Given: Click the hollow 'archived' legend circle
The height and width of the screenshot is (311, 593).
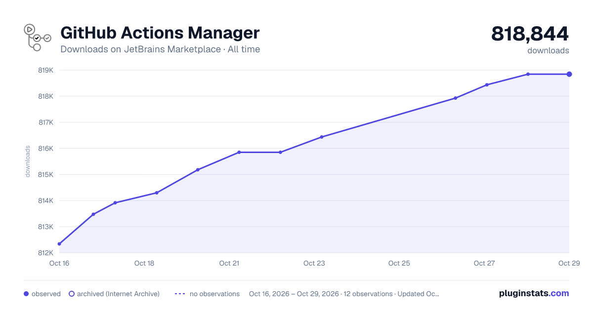Looking at the screenshot, I should pos(72,294).
